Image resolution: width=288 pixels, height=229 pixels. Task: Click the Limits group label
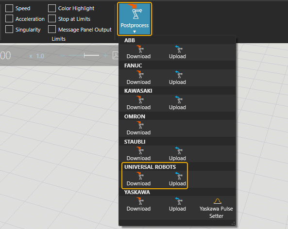click(x=59, y=39)
